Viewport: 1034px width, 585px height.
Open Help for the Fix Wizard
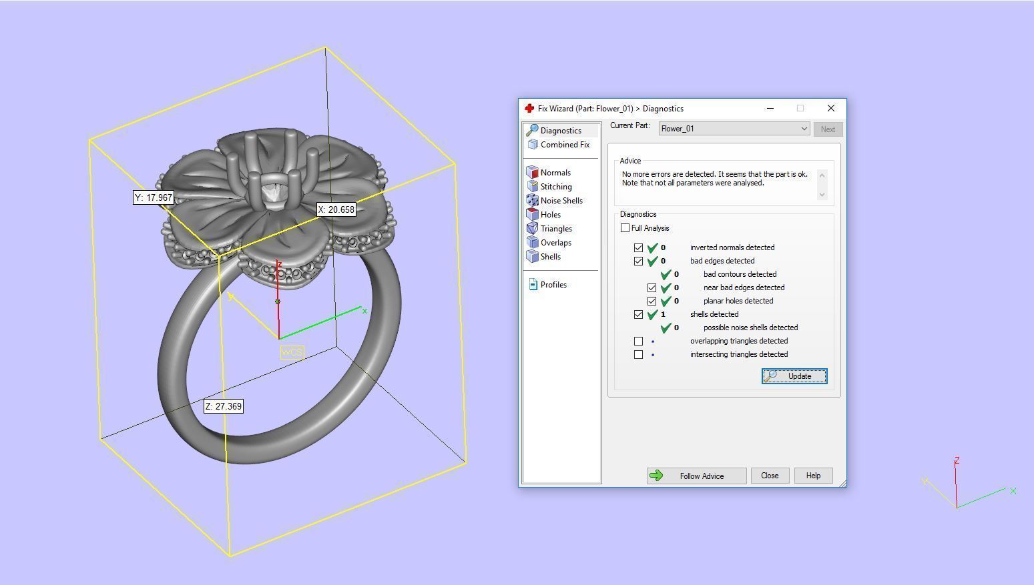click(813, 476)
